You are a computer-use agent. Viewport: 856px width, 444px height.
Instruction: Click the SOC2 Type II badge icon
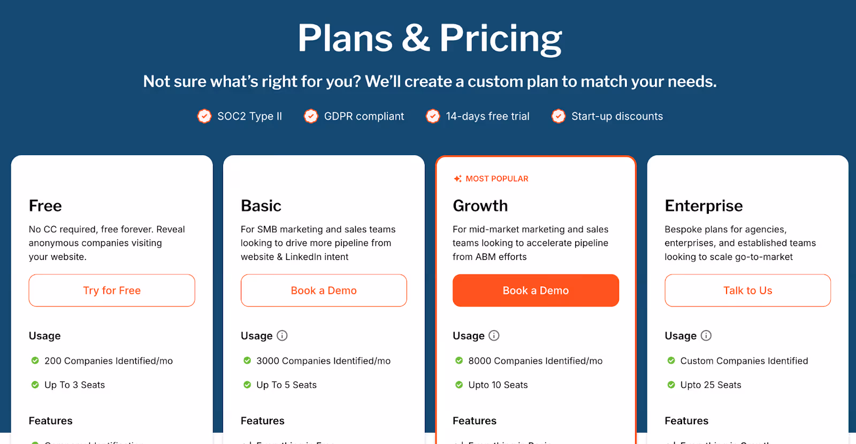(204, 116)
